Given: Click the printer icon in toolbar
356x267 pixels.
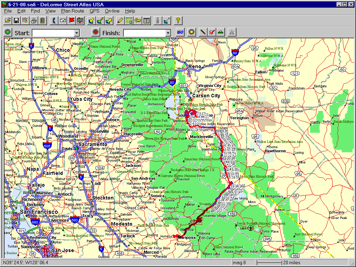Looking at the screenshot, I should point(34,21).
